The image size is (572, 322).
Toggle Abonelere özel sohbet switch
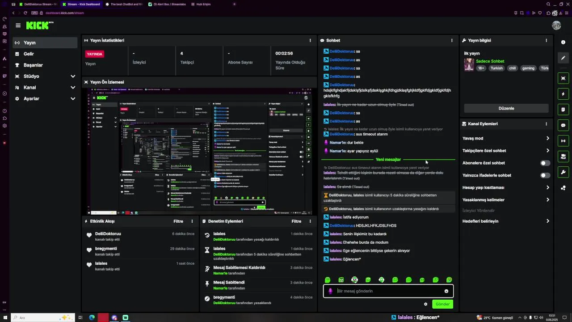click(x=545, y=163)
